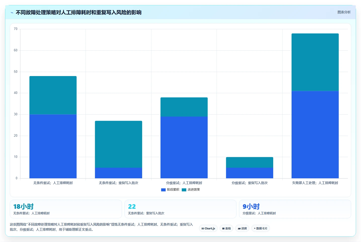Click the x-axis label 分级重试；人工排障耗时
This screenshot has height=242, width=361.
(184, 183)
